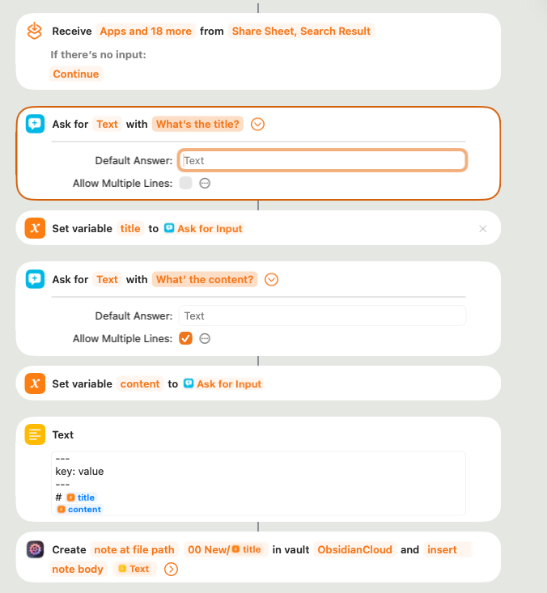Click the Set variable content icon
Image resolution: width=547 pixels, height=593 pixels.
pos(35,383)
